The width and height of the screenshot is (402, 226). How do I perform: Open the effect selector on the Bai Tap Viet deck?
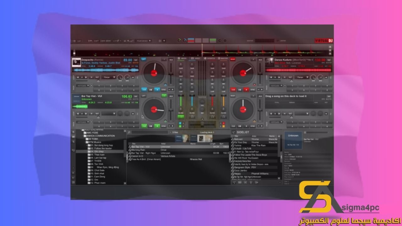(x=108, y=114)
